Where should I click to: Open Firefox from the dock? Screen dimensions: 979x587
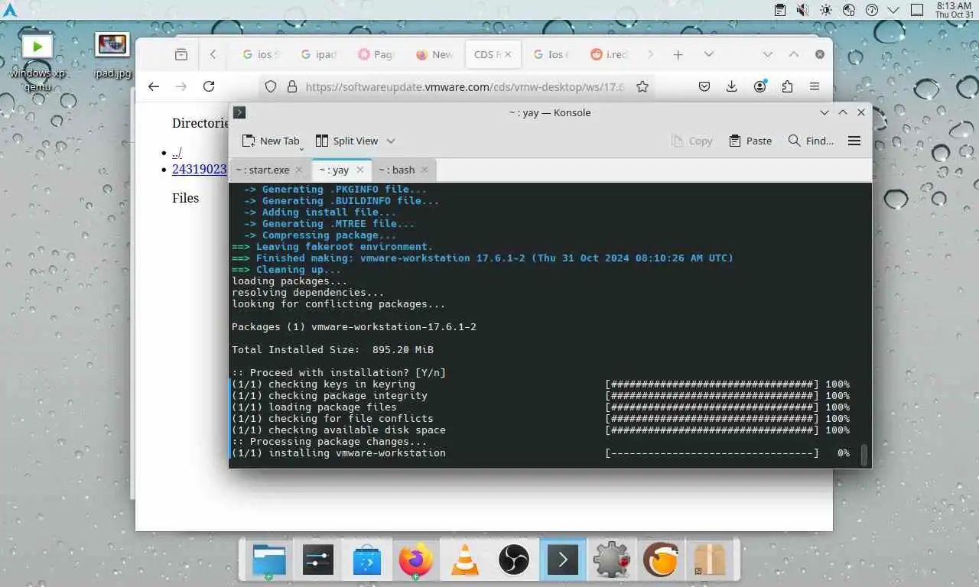pyautogui.click(x=416, y=560)
